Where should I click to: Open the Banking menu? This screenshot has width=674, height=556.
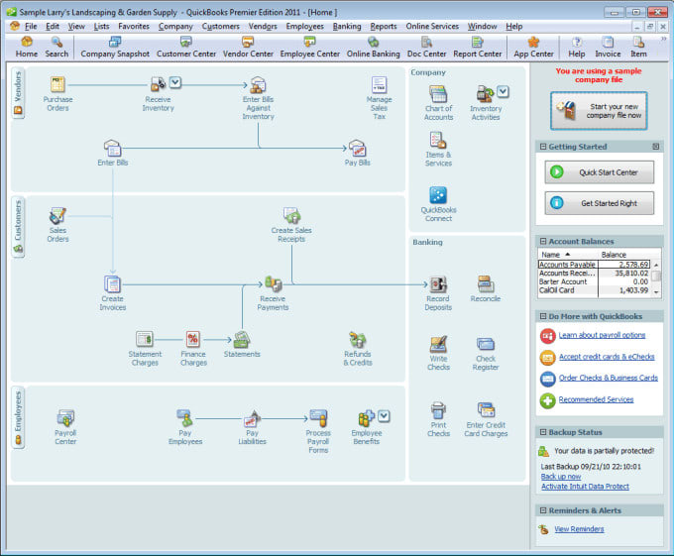pos(347,26)
